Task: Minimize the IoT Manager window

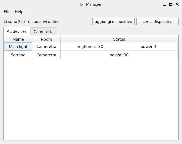Action: click(x=165, y=4)
